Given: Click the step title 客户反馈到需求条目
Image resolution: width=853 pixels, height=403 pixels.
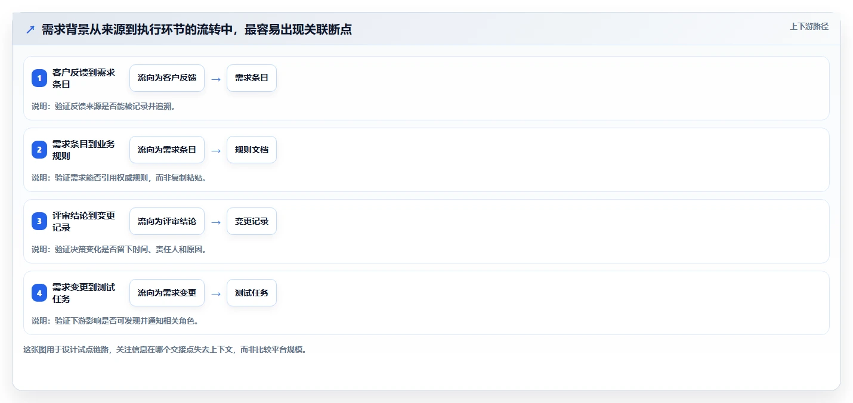Looking at the screenshot, I should click(84, 78).
